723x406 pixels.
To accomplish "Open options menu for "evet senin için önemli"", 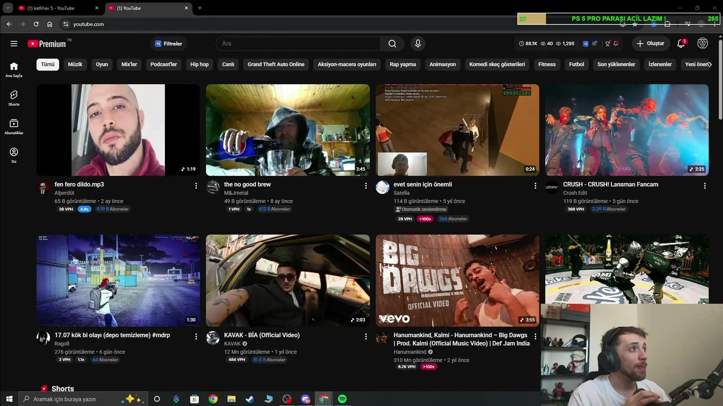I will click(535, 186).
